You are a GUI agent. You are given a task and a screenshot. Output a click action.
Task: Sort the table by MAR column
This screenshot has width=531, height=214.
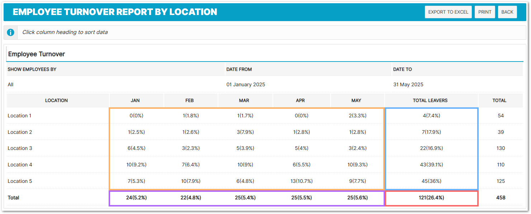click(x=244, y=101)
